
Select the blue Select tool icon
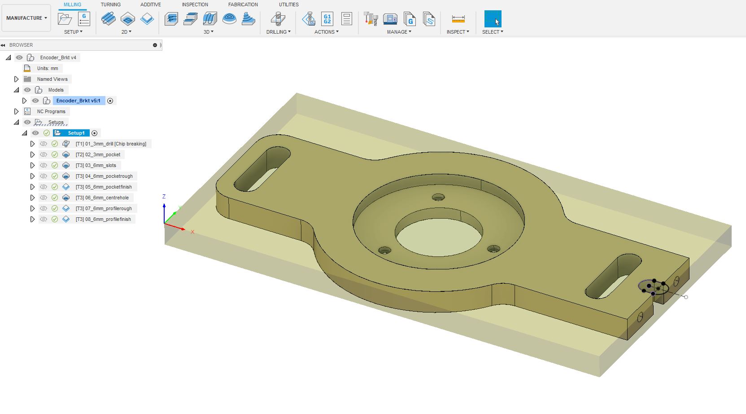[493, 19]
